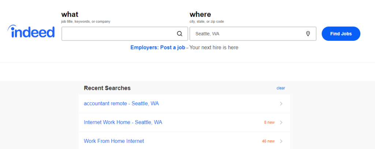Expand chevron beside Work From Home Internet
375x149 pixels.
pos(281,141)
